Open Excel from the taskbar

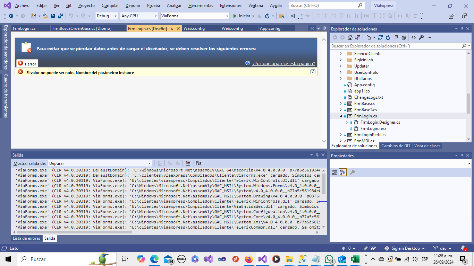355,259
